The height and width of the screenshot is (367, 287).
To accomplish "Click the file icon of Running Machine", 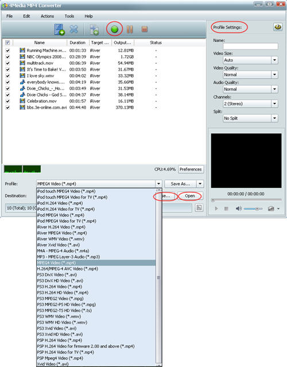I will click(22, 51).
